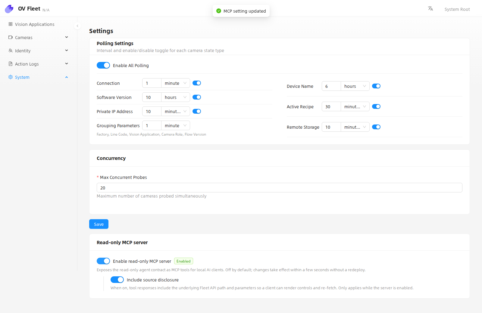482x313 pixels.
Task: Click the N/A version label
Action: click(x=46, y=10)
